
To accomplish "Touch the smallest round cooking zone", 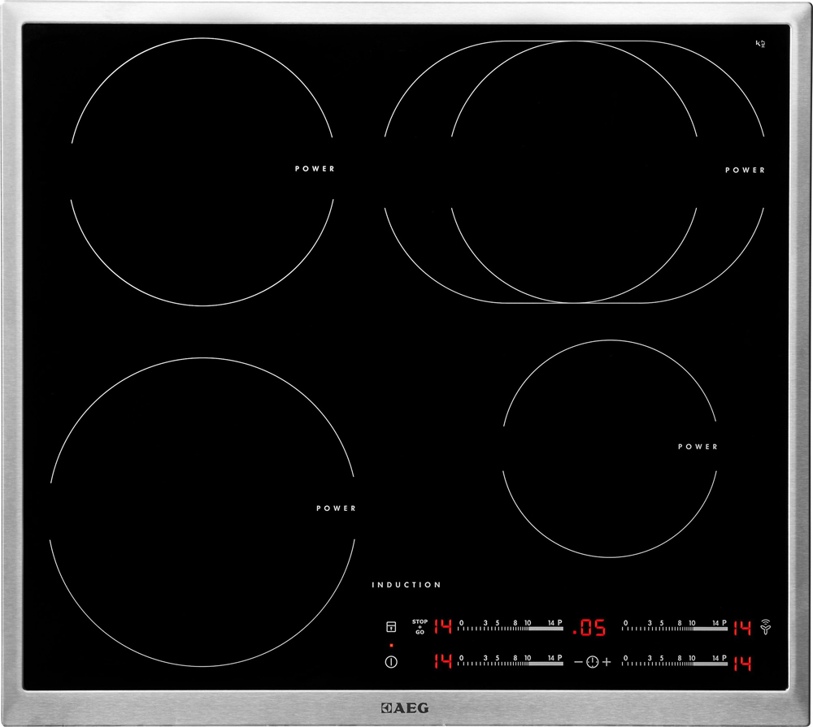I will point(610,448).
